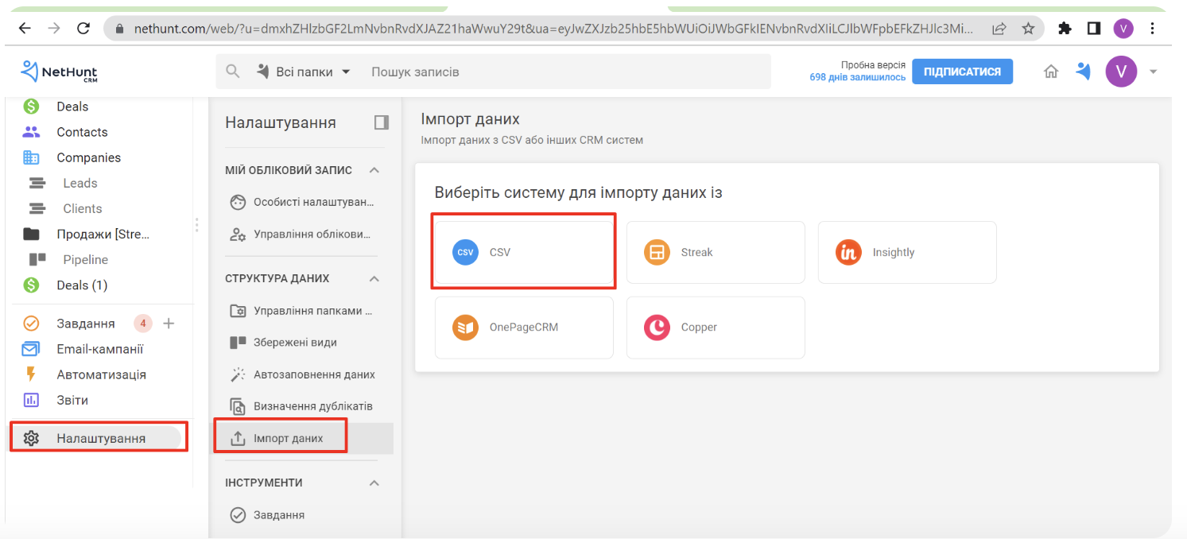Open Chrome three-dot menu

pos(1153,29)
